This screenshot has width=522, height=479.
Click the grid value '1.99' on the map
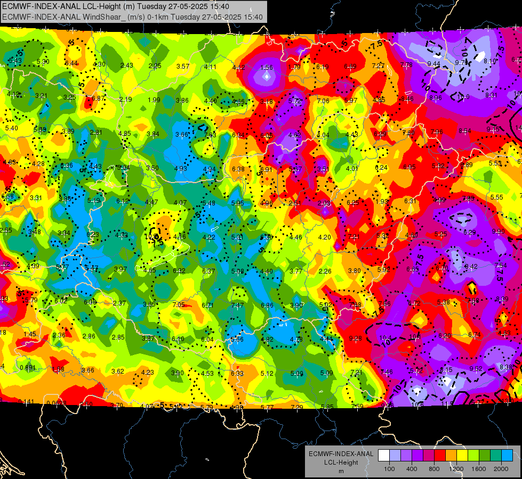tap(154, 100)
